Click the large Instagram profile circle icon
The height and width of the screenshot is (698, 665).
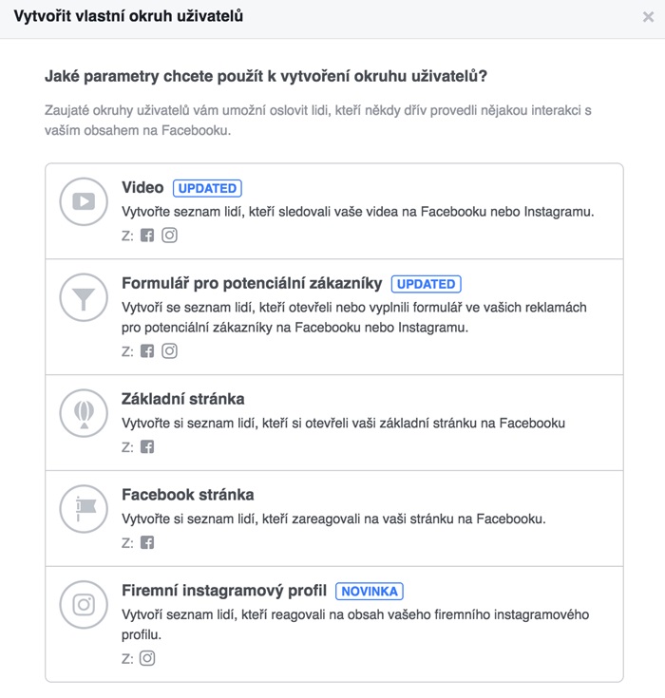point(84,605)
